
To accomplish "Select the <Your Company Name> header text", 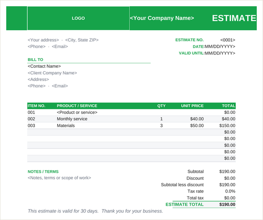I will [162, 18].
